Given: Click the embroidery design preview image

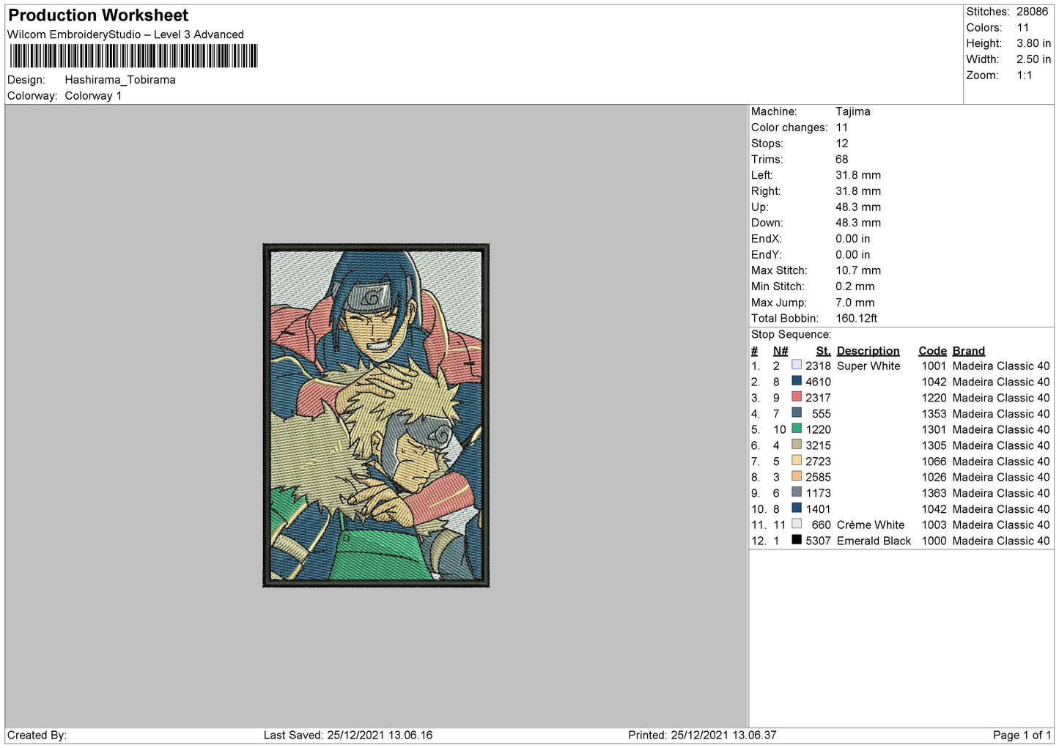Looking at the screenshot, I should 376,415.
